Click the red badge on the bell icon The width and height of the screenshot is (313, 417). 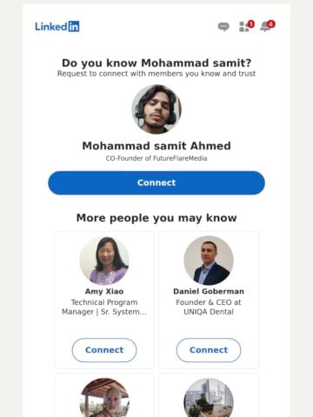pyautogui.click(x=271, y=23)
